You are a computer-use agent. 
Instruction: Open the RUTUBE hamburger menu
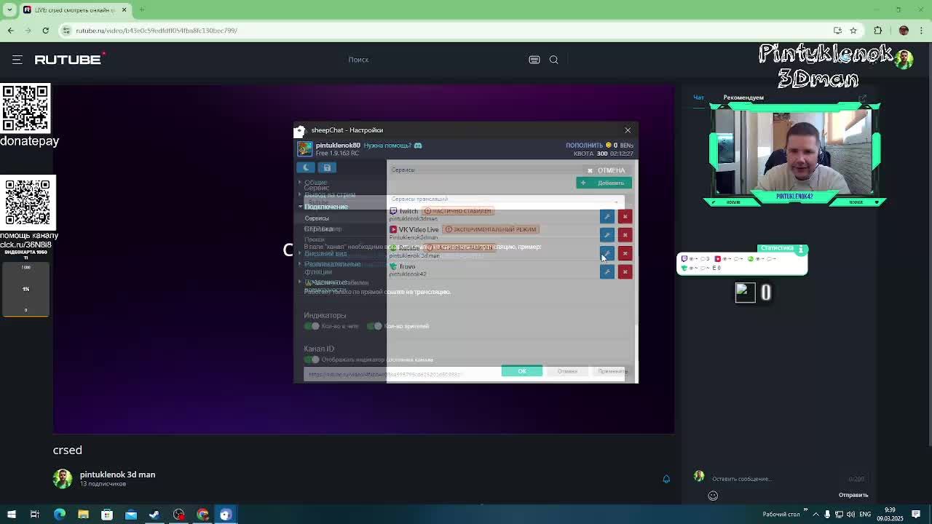[x=17, y=60]
